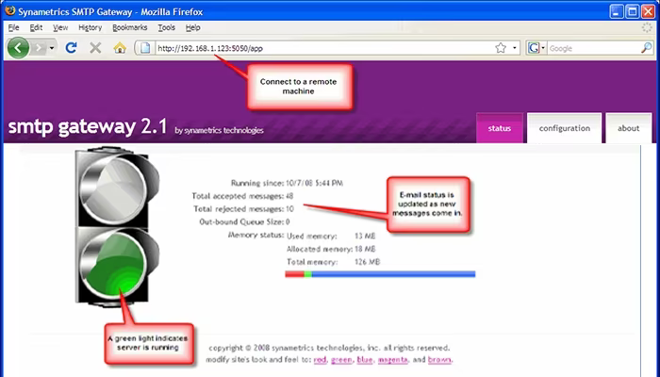Screen dimensions: 660x377
Task: Click the 'Total rejected messages: 10' line
Action: tap(243, 209)
